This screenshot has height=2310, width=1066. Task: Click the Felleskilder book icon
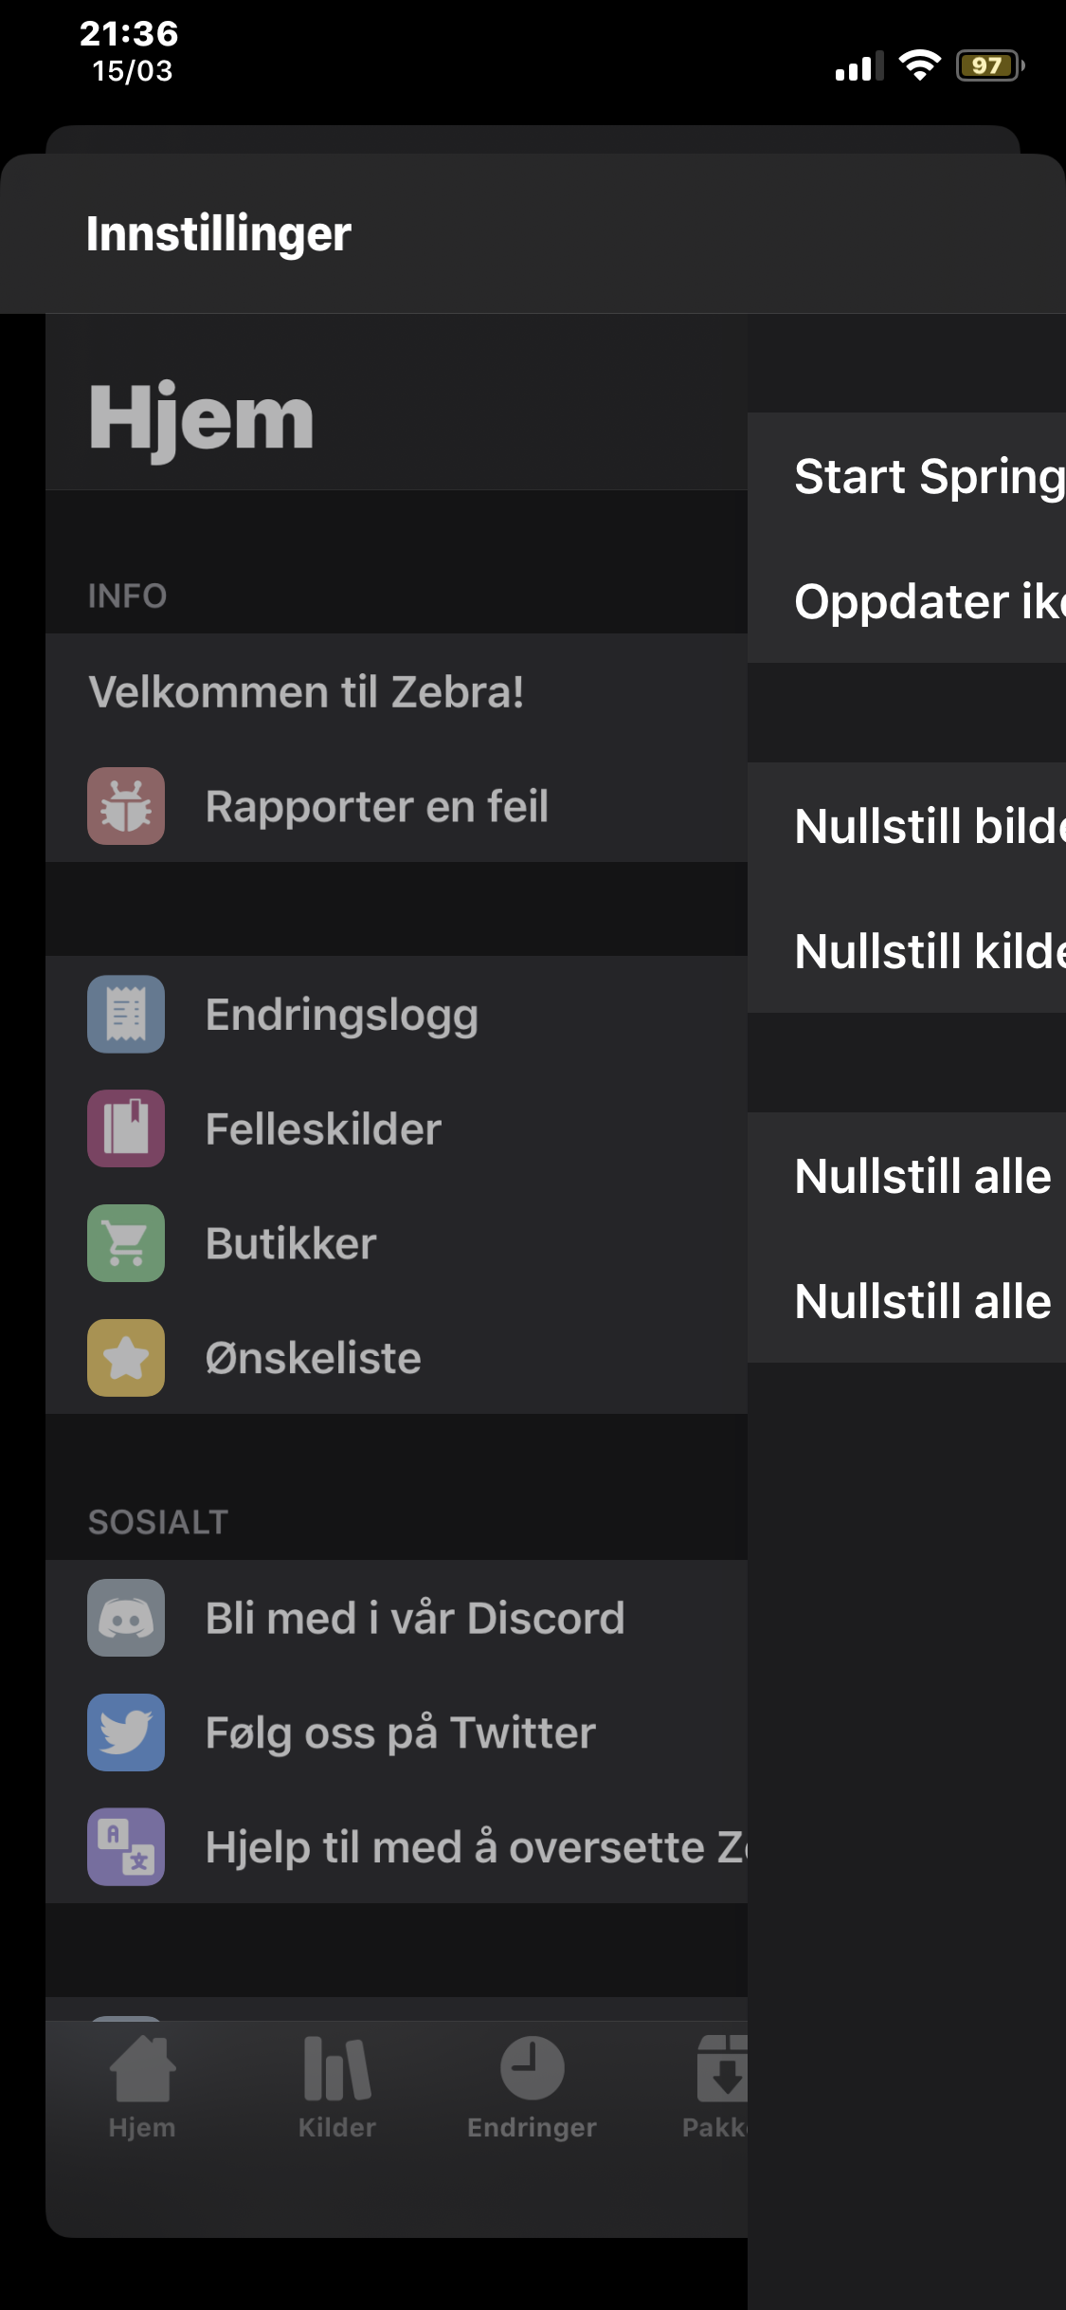tap(125, 1128)
